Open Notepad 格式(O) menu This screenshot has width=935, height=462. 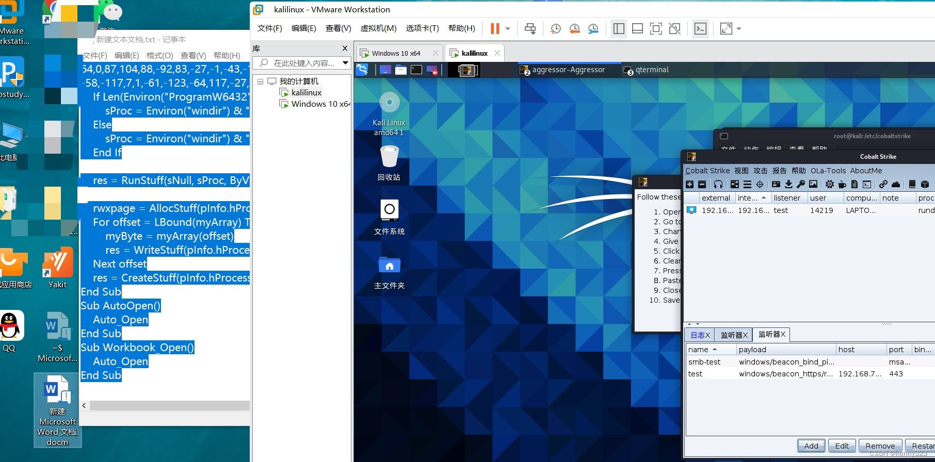point(159,55)
